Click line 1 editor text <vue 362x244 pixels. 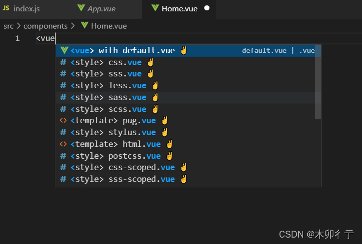tap(45, 38)
